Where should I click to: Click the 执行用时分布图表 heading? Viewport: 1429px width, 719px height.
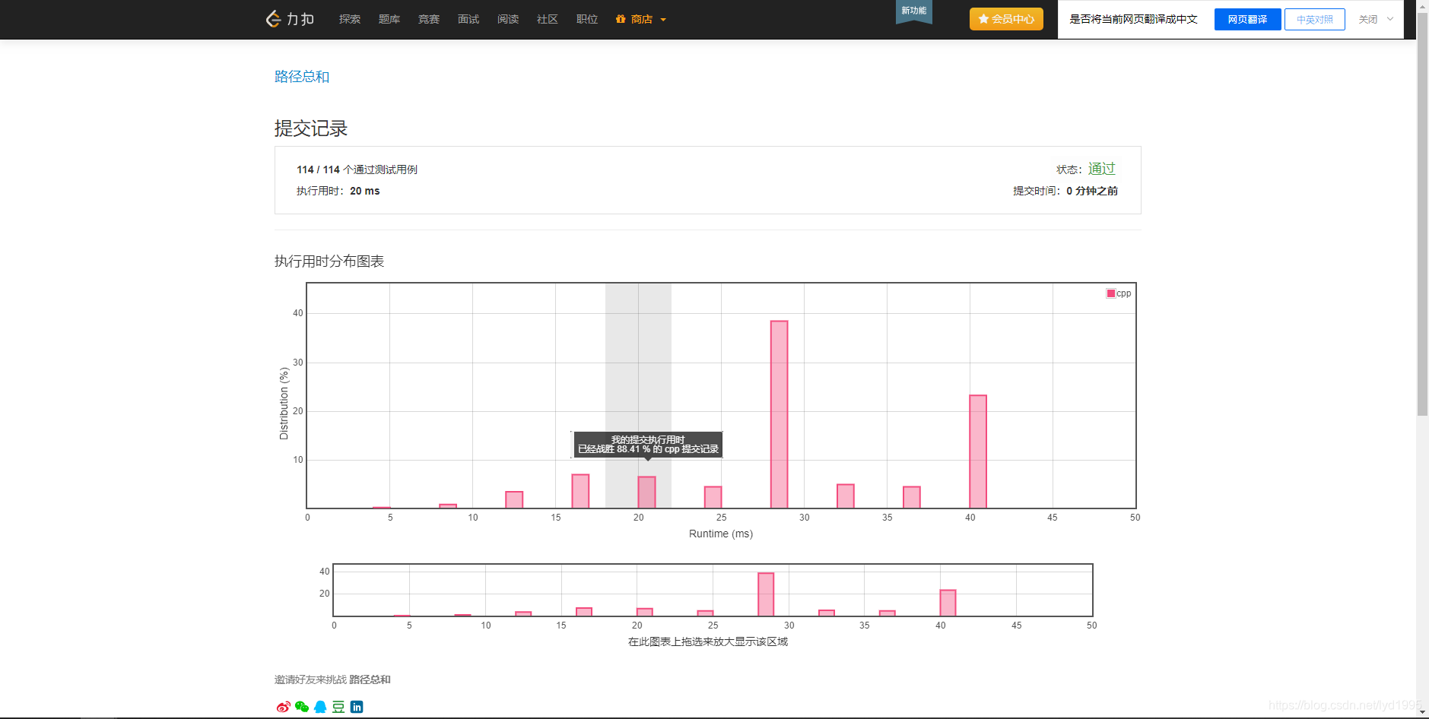click(x=329, y=261)
